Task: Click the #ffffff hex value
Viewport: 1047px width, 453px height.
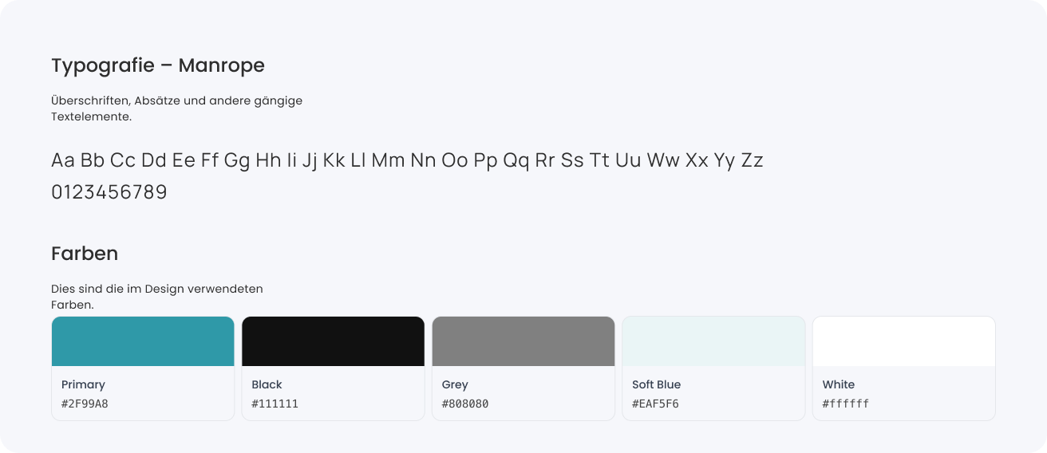Action: click(x=846, y=404)
